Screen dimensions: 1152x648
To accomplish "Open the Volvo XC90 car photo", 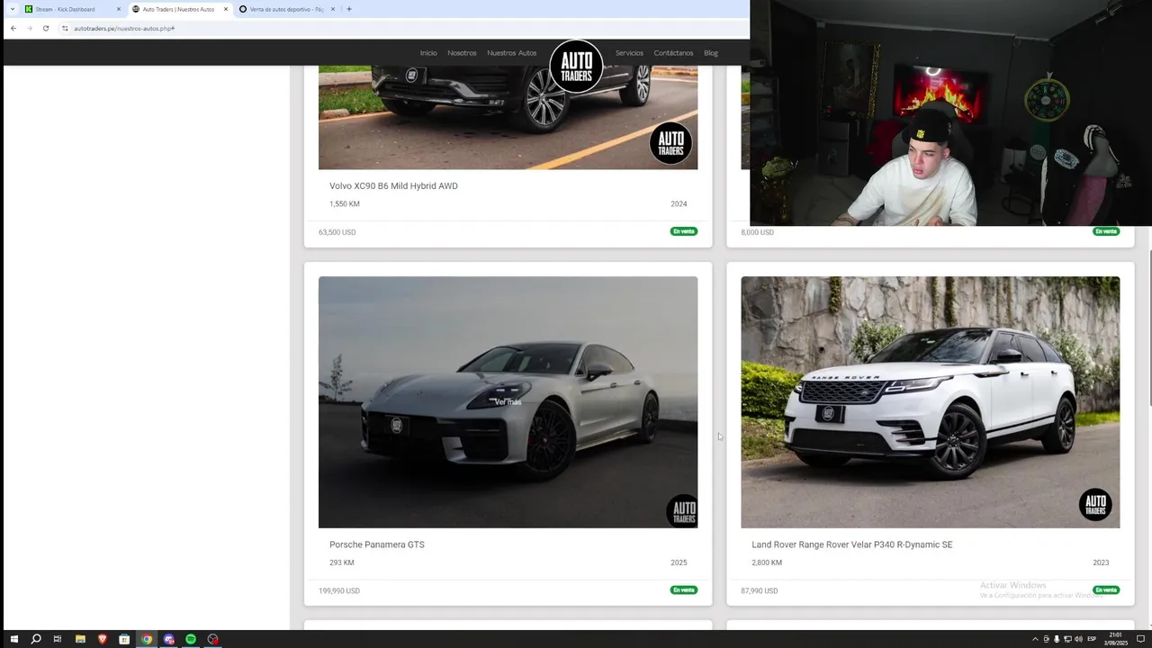I will (x=508, y=117).
